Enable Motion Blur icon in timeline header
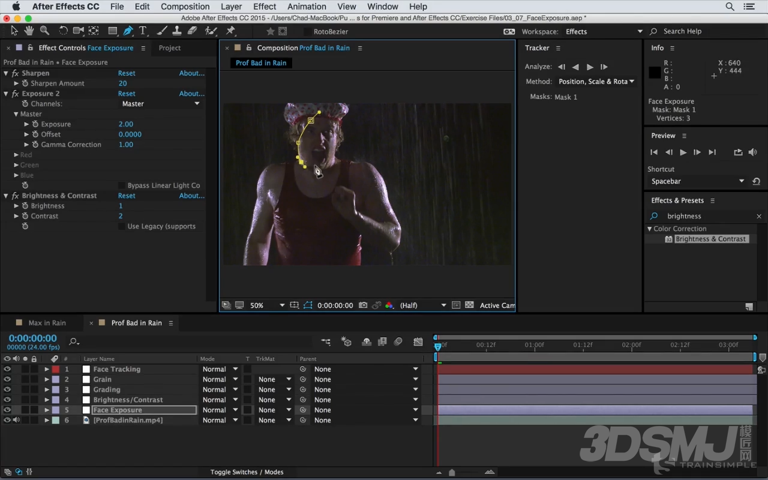The height and width of the screenshot is (480, 768). tap(398, 342)
